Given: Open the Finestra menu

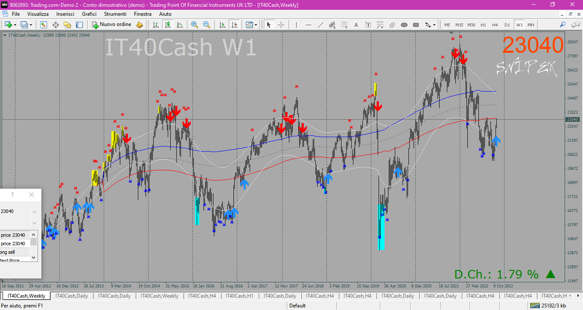Looking at the screenshot, I should coord(143,14).
